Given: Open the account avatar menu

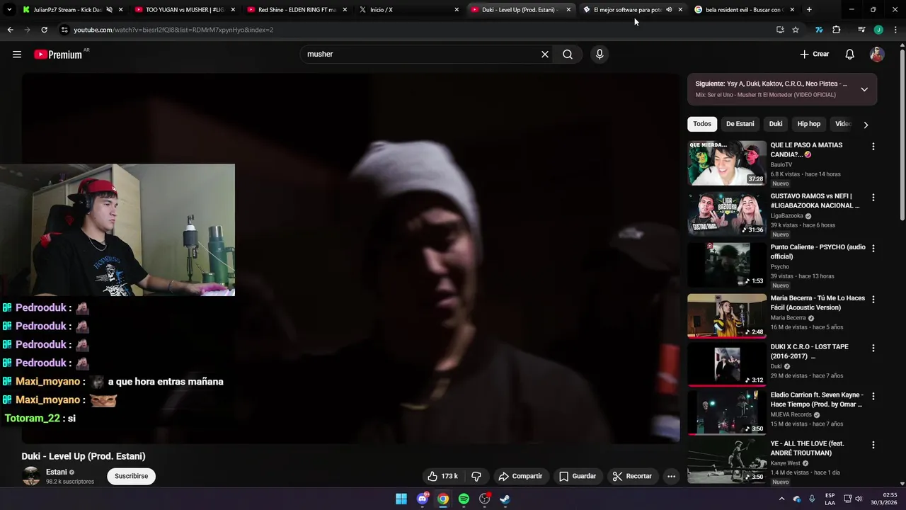Looking at the screenshot, I should [877, 55].
